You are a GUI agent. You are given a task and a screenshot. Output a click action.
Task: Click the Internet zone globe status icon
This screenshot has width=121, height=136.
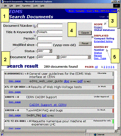[x=95, y=135]
